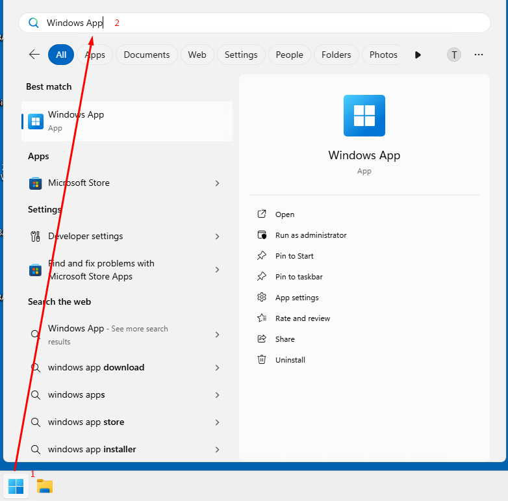Click inside the search text field
The image size is (508, 501).
[x=254, y=23]
